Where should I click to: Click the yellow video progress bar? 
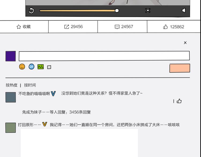point(77,11)
